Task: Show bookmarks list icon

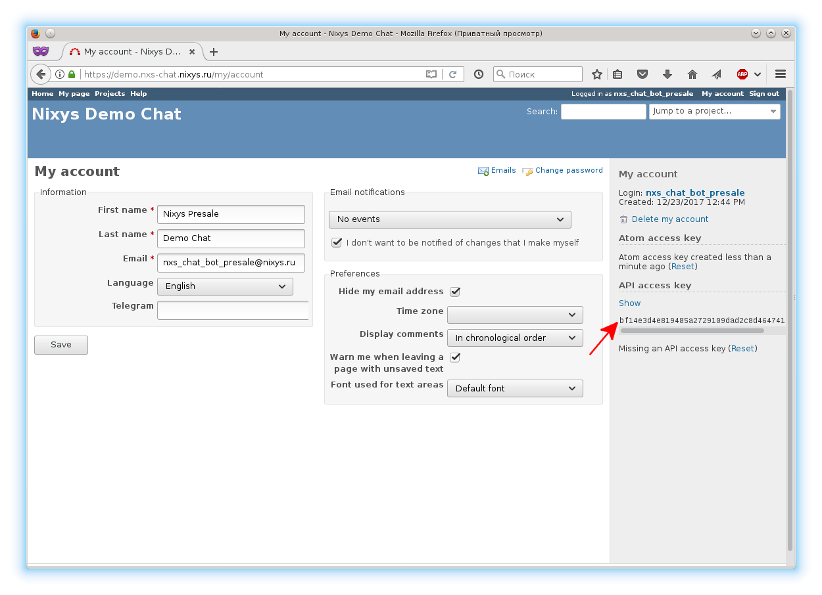Action: coord(617,74)
